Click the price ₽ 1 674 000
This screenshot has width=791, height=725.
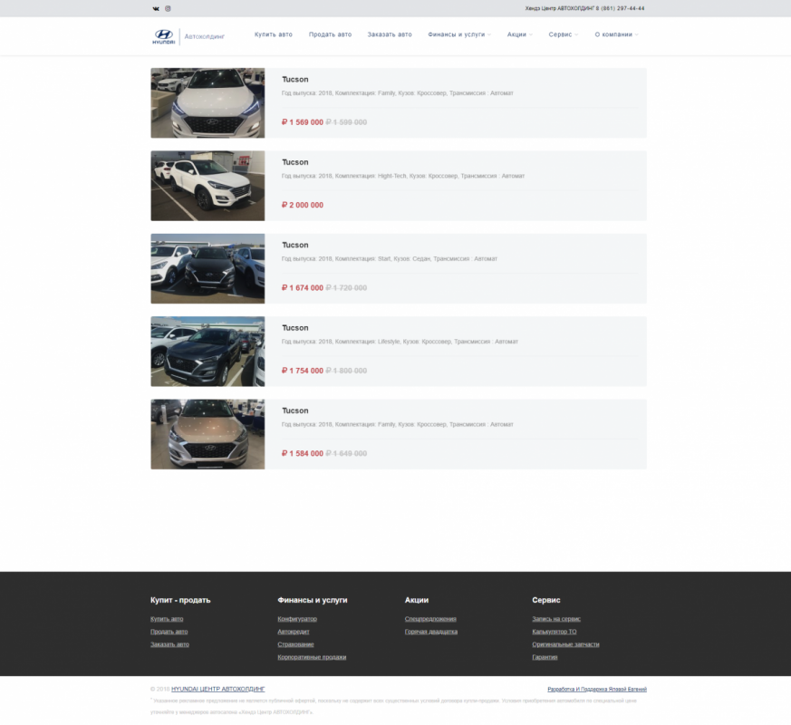302,287
